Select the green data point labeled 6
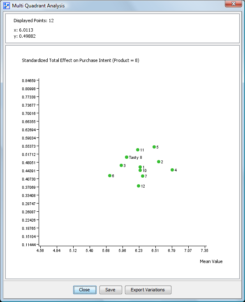This screenshot has height=302, width=245. pyautogui.click(x=110, y=176)
